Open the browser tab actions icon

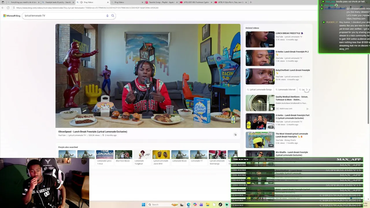(x=3, y=2)
